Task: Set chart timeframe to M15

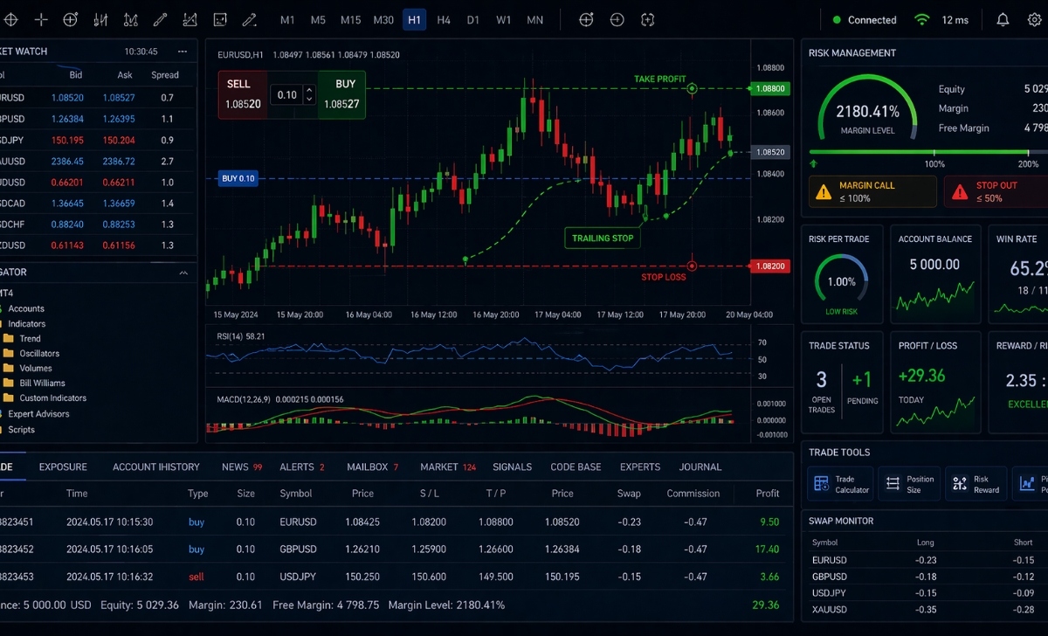Action: [350, 19]
